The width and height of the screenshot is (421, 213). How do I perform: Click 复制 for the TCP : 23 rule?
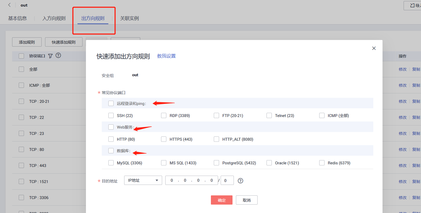point(416,133)
